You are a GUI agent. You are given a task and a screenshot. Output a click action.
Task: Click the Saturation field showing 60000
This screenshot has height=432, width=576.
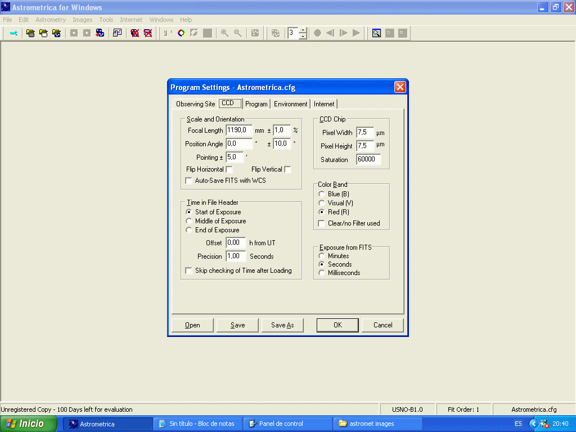(x=368, y=159)
